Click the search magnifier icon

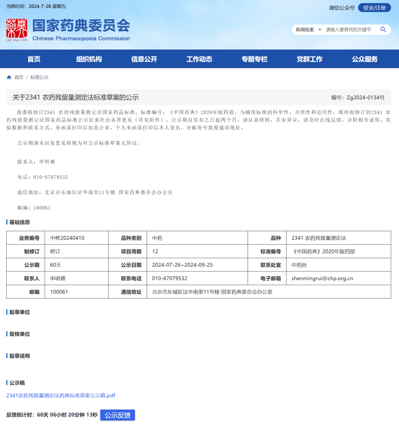(383, 30)
